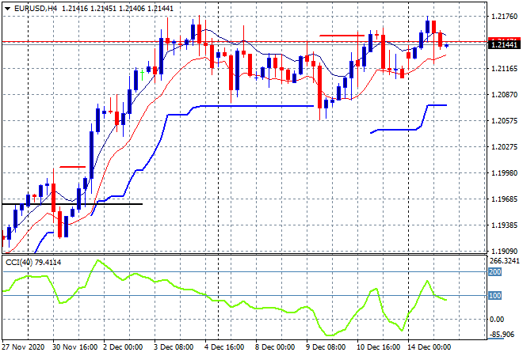Click the 1.21760 price axis label
The height and width of the screenshot is (356, 523).
pyautogui.click(x=504, y=17)
